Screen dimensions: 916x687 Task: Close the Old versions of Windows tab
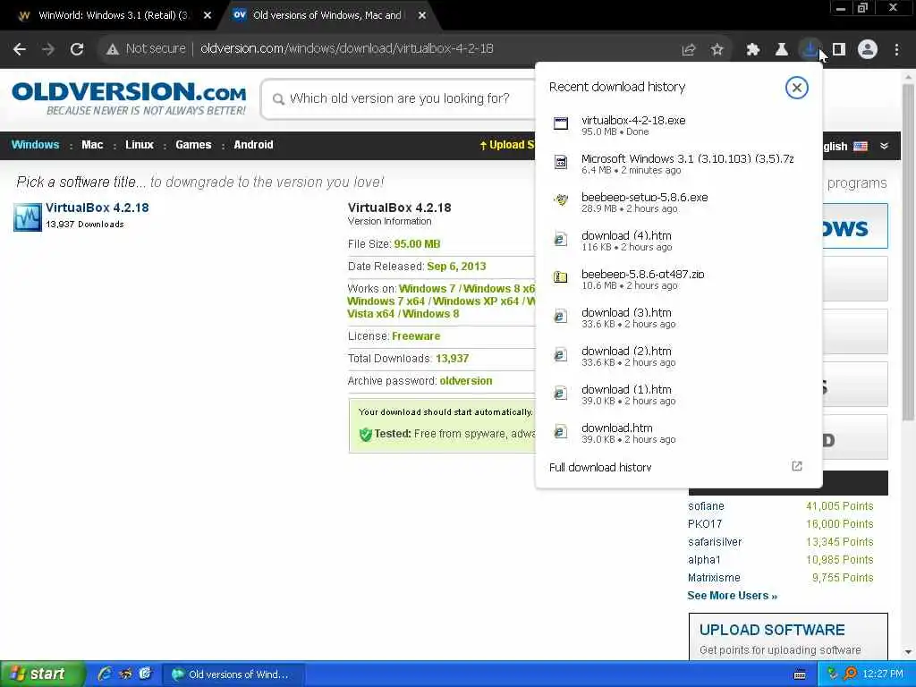(x=422, y=16)
